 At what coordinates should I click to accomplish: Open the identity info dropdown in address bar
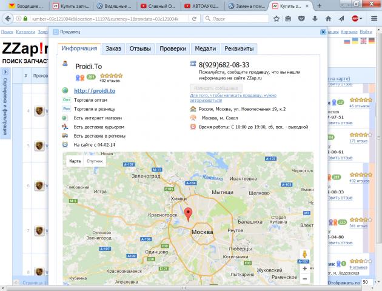click(x=19, y=19)
